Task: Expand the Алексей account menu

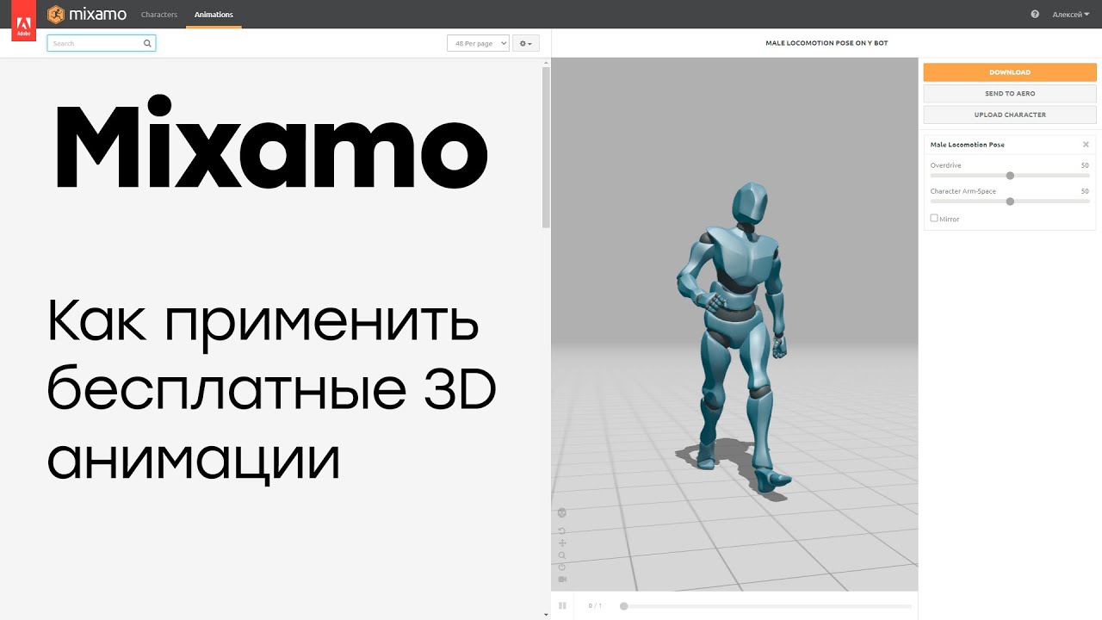Action: tap(1072, 15)
